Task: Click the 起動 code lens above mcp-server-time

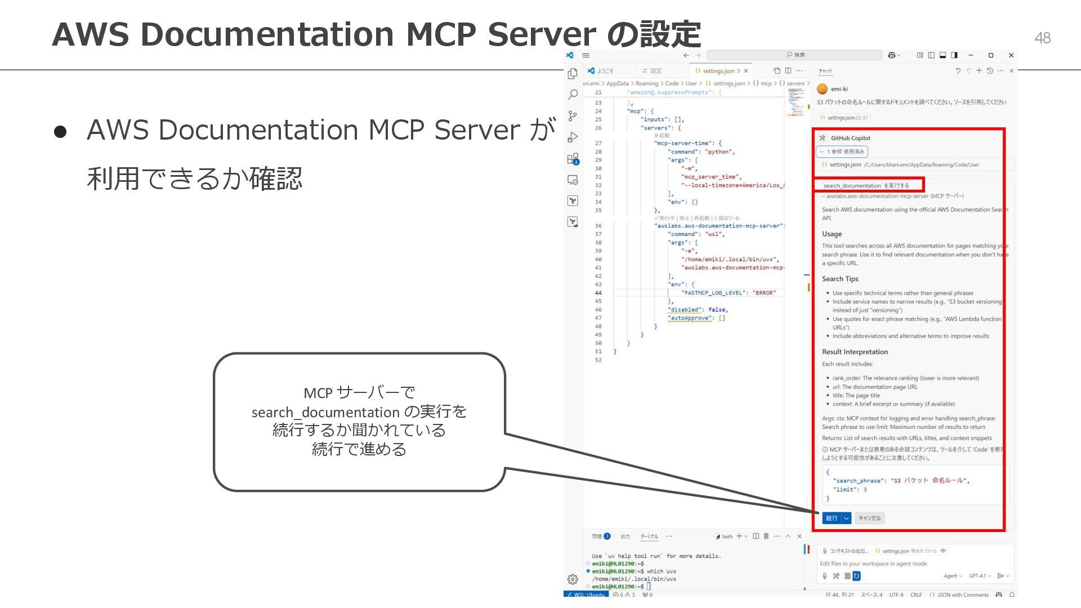Action: tap(662, 136)
